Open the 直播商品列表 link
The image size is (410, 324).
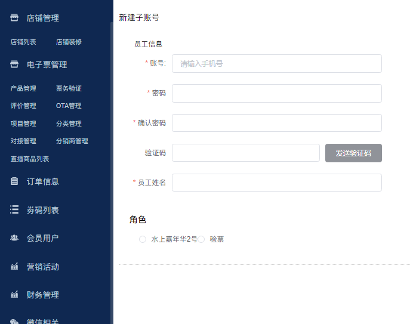(30, 159)
